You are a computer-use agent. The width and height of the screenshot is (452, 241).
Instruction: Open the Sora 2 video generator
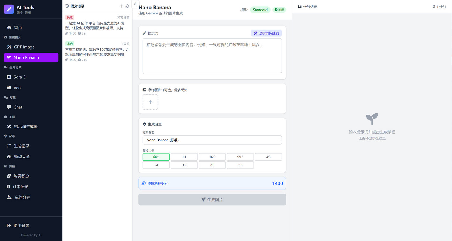20,77
